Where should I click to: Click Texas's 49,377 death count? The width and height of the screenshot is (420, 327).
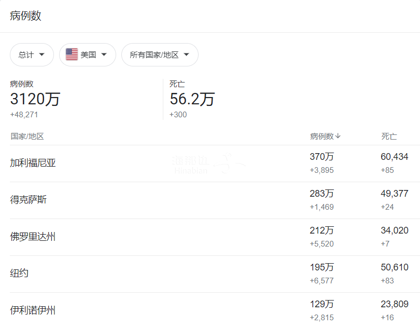(x=394, y=194)
